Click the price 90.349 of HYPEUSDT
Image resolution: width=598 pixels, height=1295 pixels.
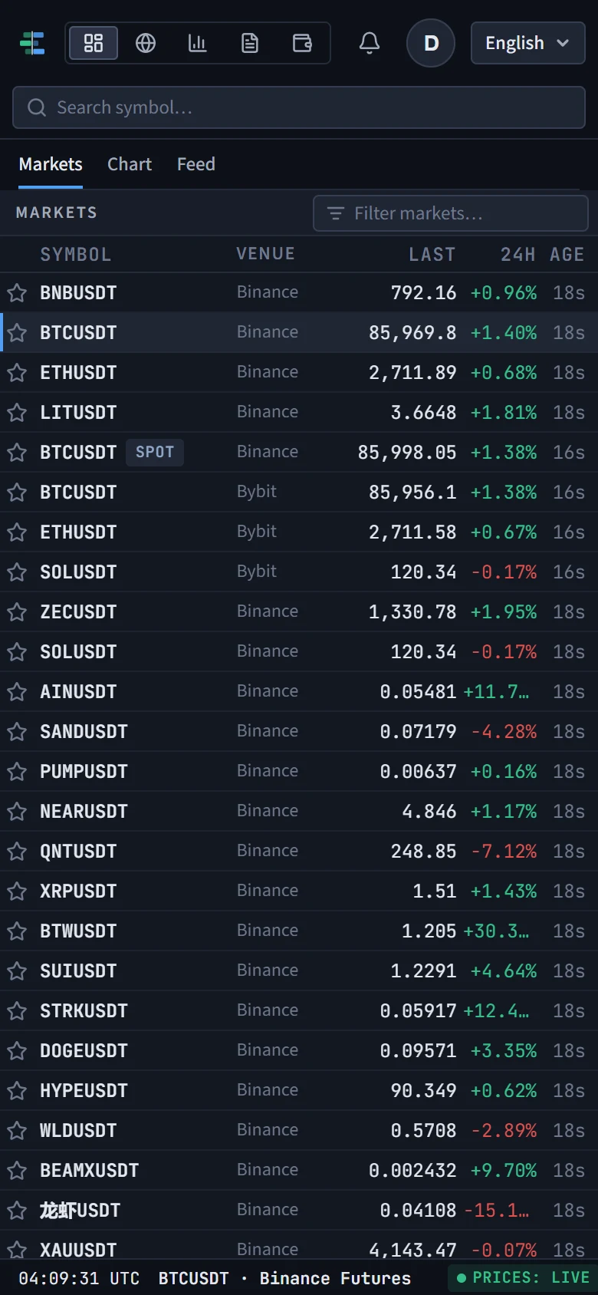coord(423,1091)
